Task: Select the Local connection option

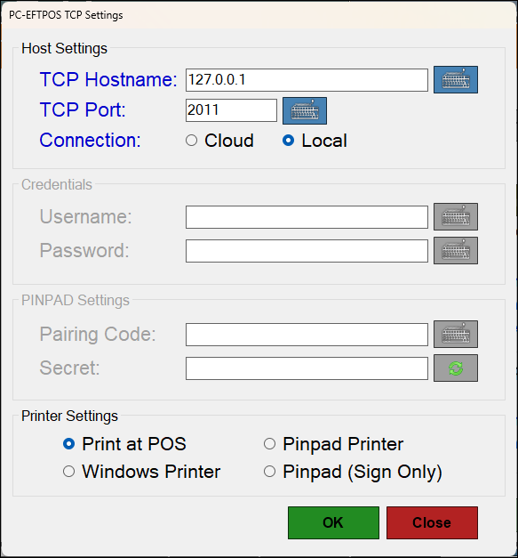Action: (x=315, y=141)
